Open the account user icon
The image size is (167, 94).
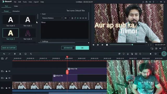[143, 2]
